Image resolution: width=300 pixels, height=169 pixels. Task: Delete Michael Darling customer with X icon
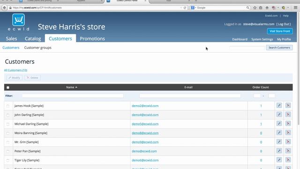pos(288,123)
